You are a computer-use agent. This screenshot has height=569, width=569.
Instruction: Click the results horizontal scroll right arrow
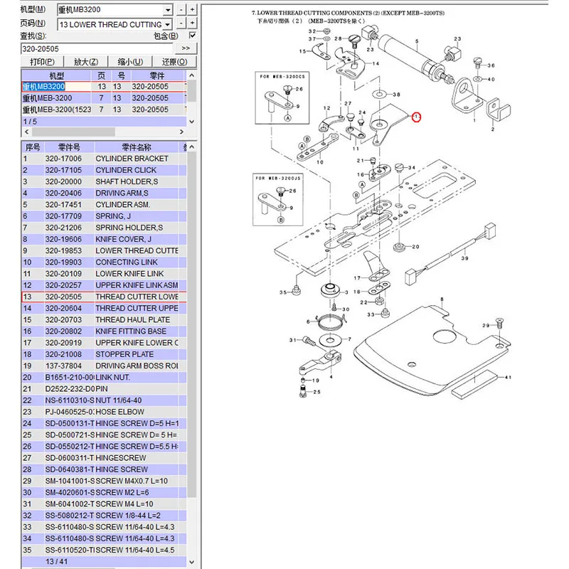pyautogui.click(x=182, y=132)
